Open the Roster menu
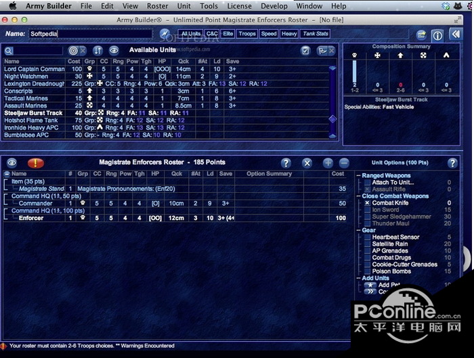The width and height of the screenshot is (474, 358). pos(157,5)
